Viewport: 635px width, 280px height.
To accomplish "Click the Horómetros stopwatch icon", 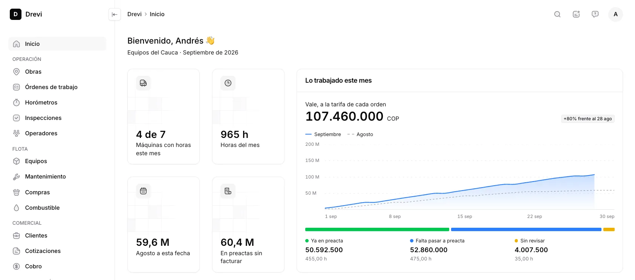I will [x=17, y=103].
